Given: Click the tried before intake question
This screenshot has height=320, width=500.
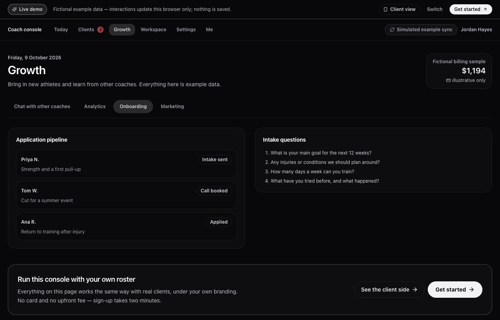Looking at the screenshot, I should coord(325,181).
